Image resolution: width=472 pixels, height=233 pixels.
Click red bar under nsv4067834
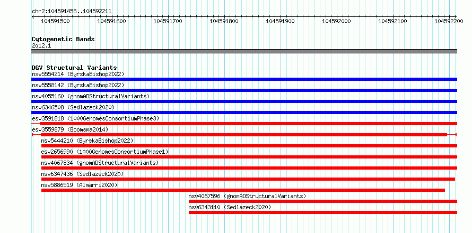pyautogui.click(x=249, y=168)
